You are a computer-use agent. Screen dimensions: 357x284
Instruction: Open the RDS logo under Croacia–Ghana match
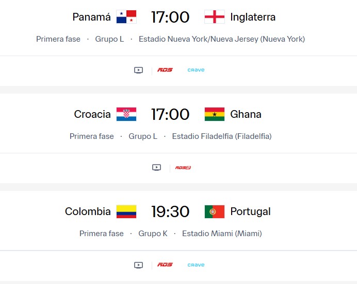pyautogui.click(x=183, y=168)
